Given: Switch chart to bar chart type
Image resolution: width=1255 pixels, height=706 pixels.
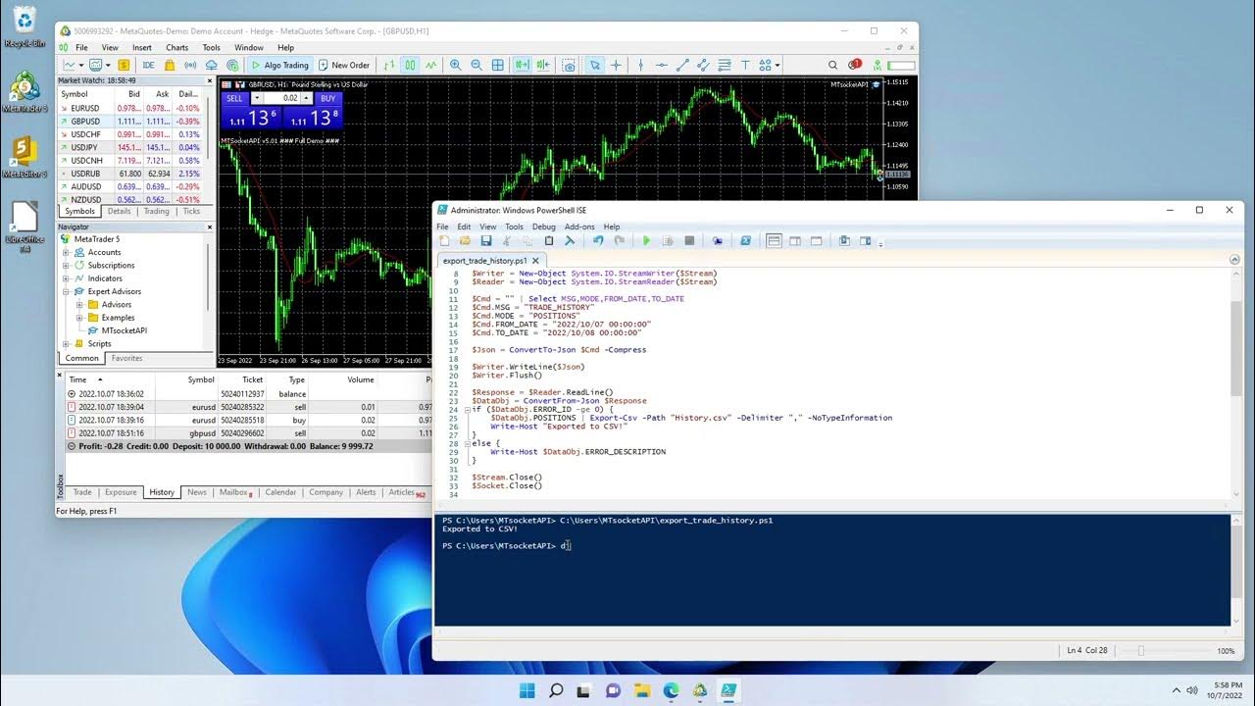Looking at the screenshot, I should pos(388,65).
